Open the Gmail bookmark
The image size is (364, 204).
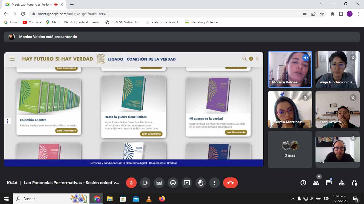coord(11,22)
